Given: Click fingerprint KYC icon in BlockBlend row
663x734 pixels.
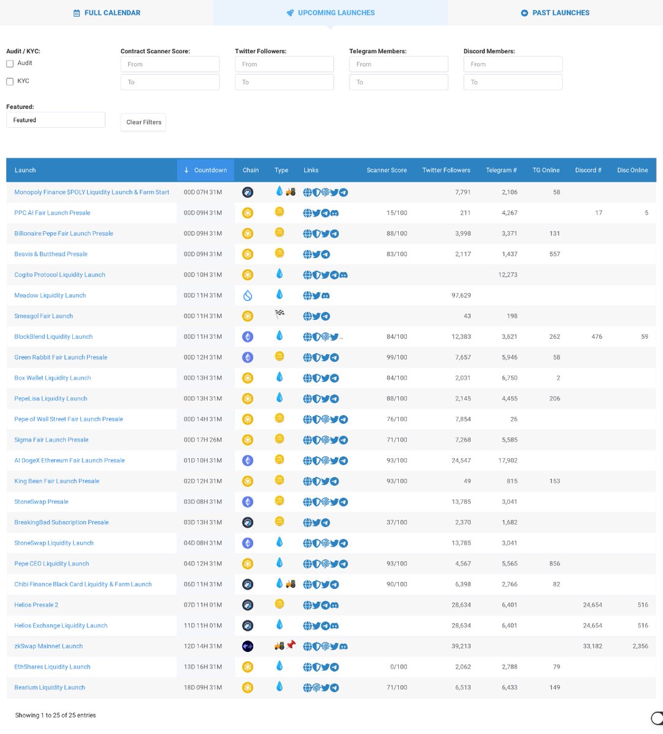Looking at the screenshot, I should [325, 336].
